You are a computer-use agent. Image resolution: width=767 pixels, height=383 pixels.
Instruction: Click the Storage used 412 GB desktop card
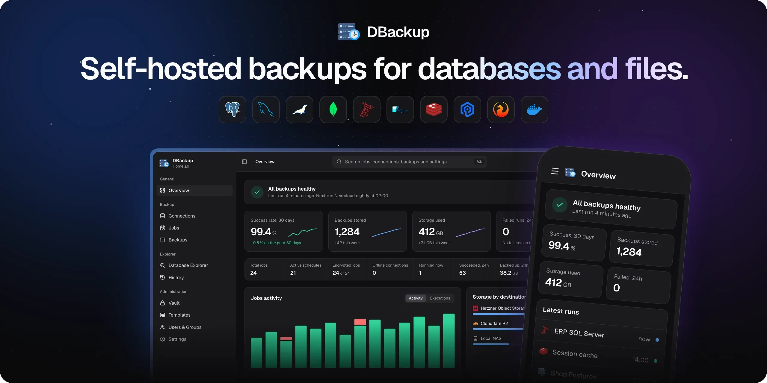click(x=451, y=231)
